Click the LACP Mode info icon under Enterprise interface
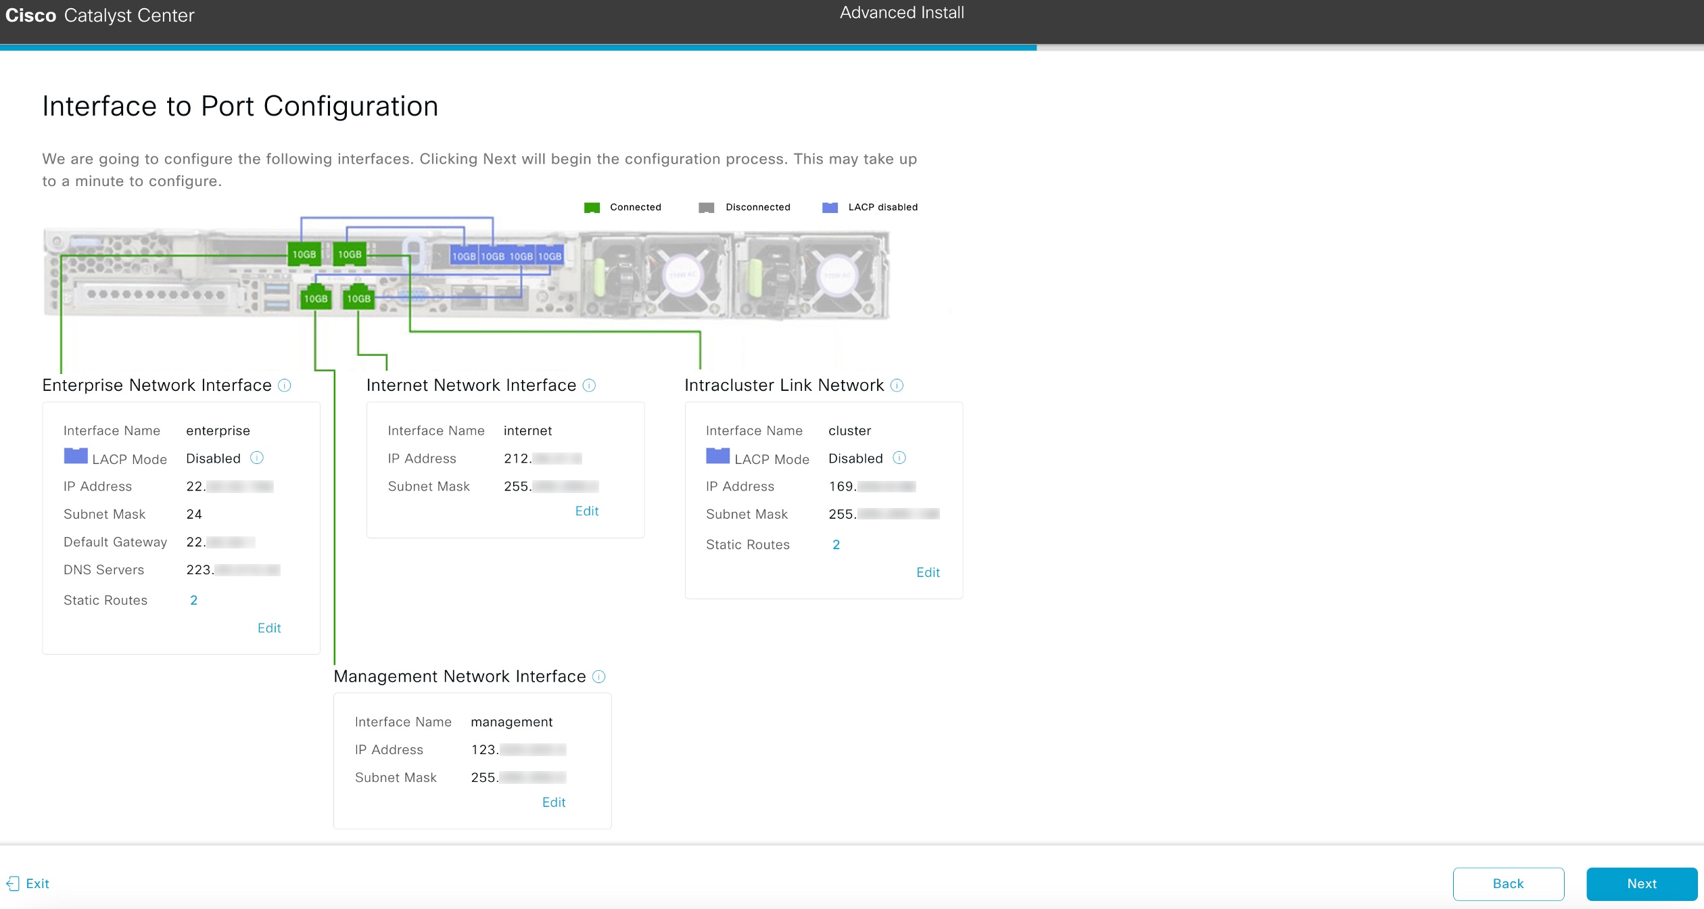Screen dimensions: 1704x909 (256, 458)
